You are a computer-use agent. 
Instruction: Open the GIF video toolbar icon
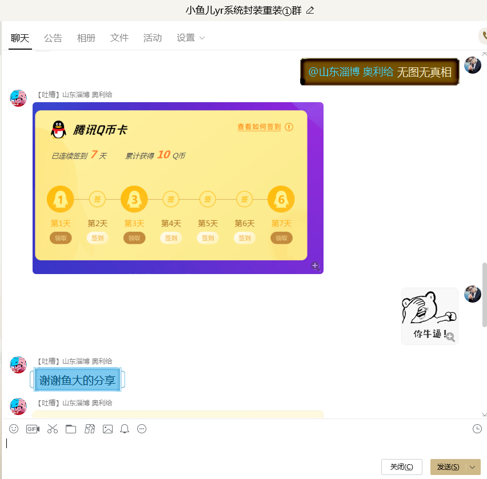pos(33,429)
